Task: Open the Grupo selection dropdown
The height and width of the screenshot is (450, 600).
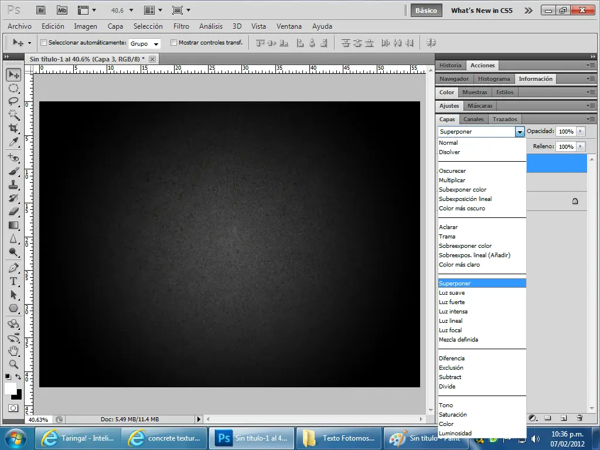Action: (x=144, y=43)
